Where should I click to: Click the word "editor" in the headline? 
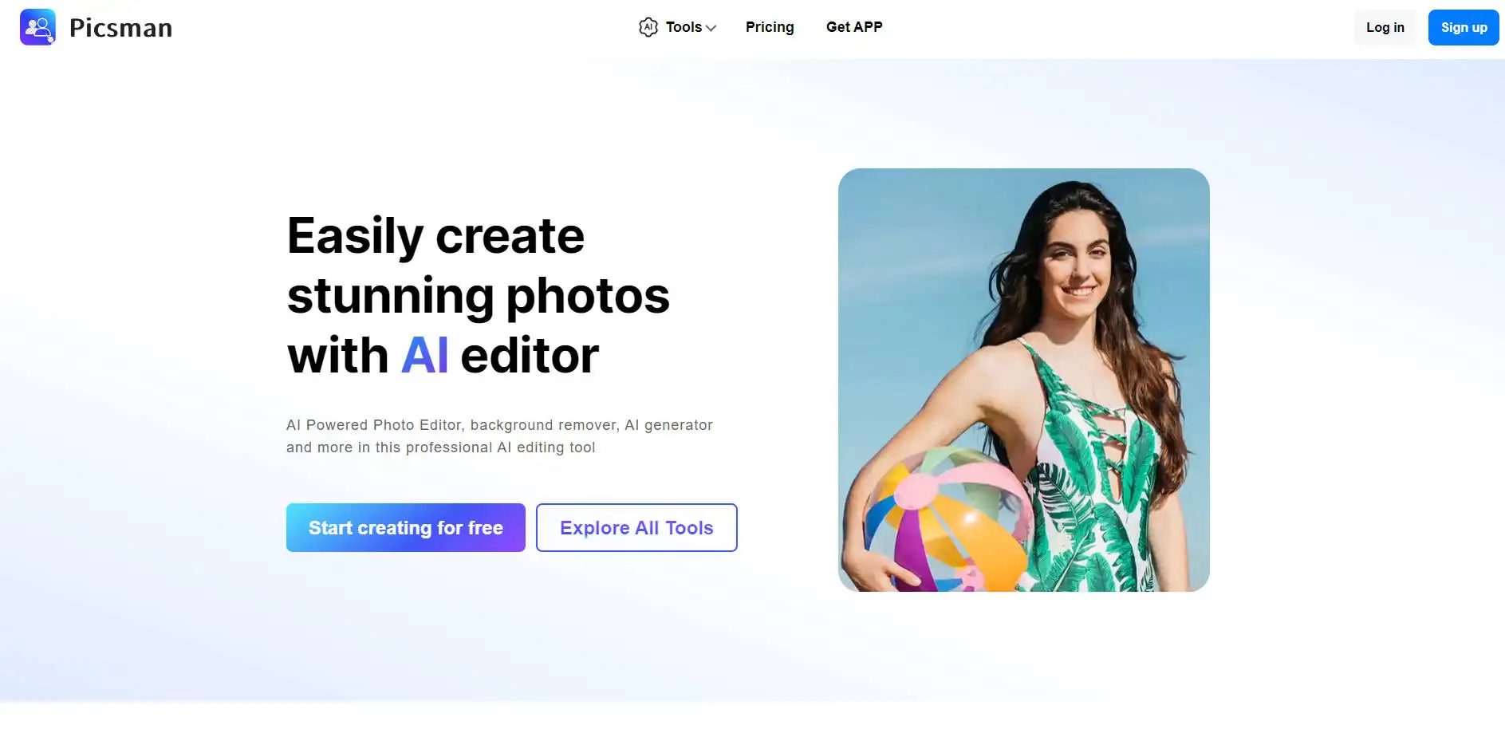tap(530, 355)
